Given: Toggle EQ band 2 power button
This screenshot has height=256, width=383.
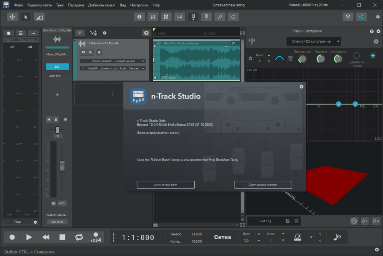Looking at the screenshot, I should pos(250,58).
